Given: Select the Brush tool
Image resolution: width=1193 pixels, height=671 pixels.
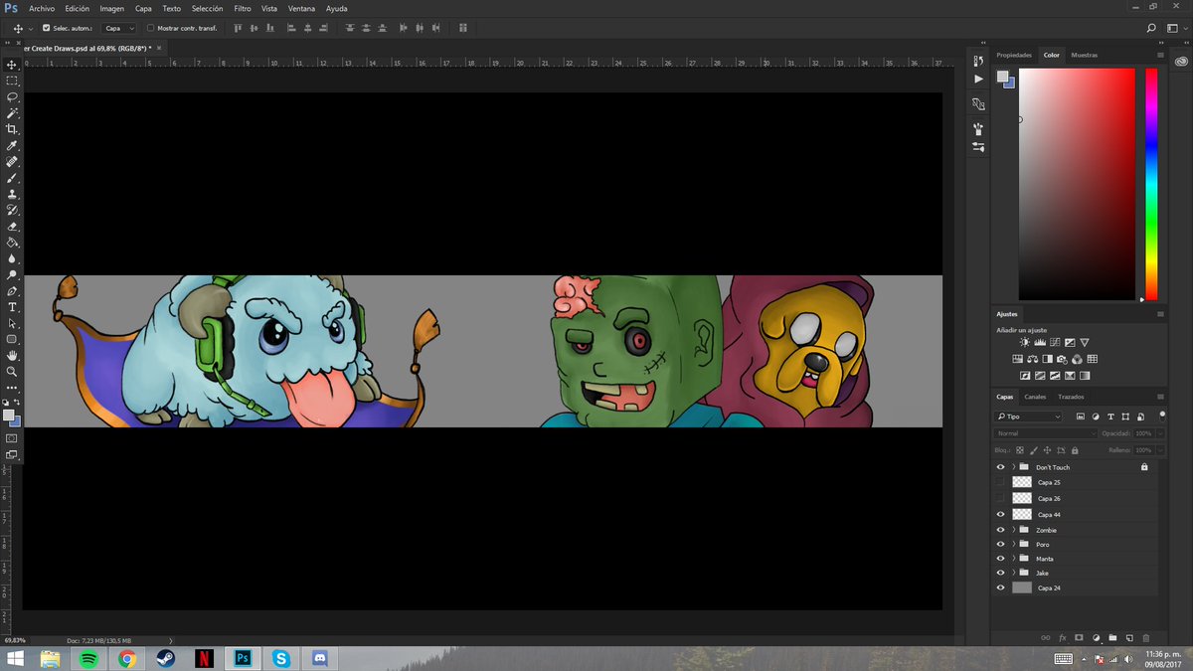Looking at the screenshot, I should click(x=12, y=176).
